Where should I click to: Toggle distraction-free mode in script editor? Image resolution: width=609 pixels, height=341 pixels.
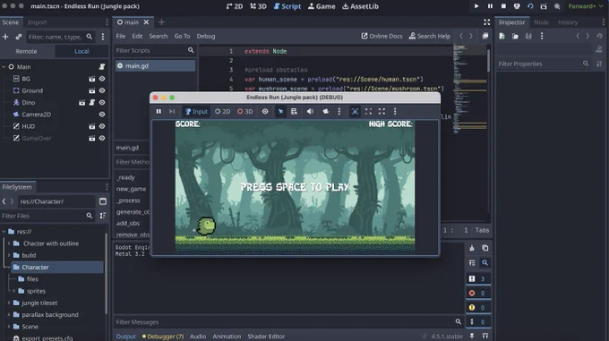coord(486,22)
